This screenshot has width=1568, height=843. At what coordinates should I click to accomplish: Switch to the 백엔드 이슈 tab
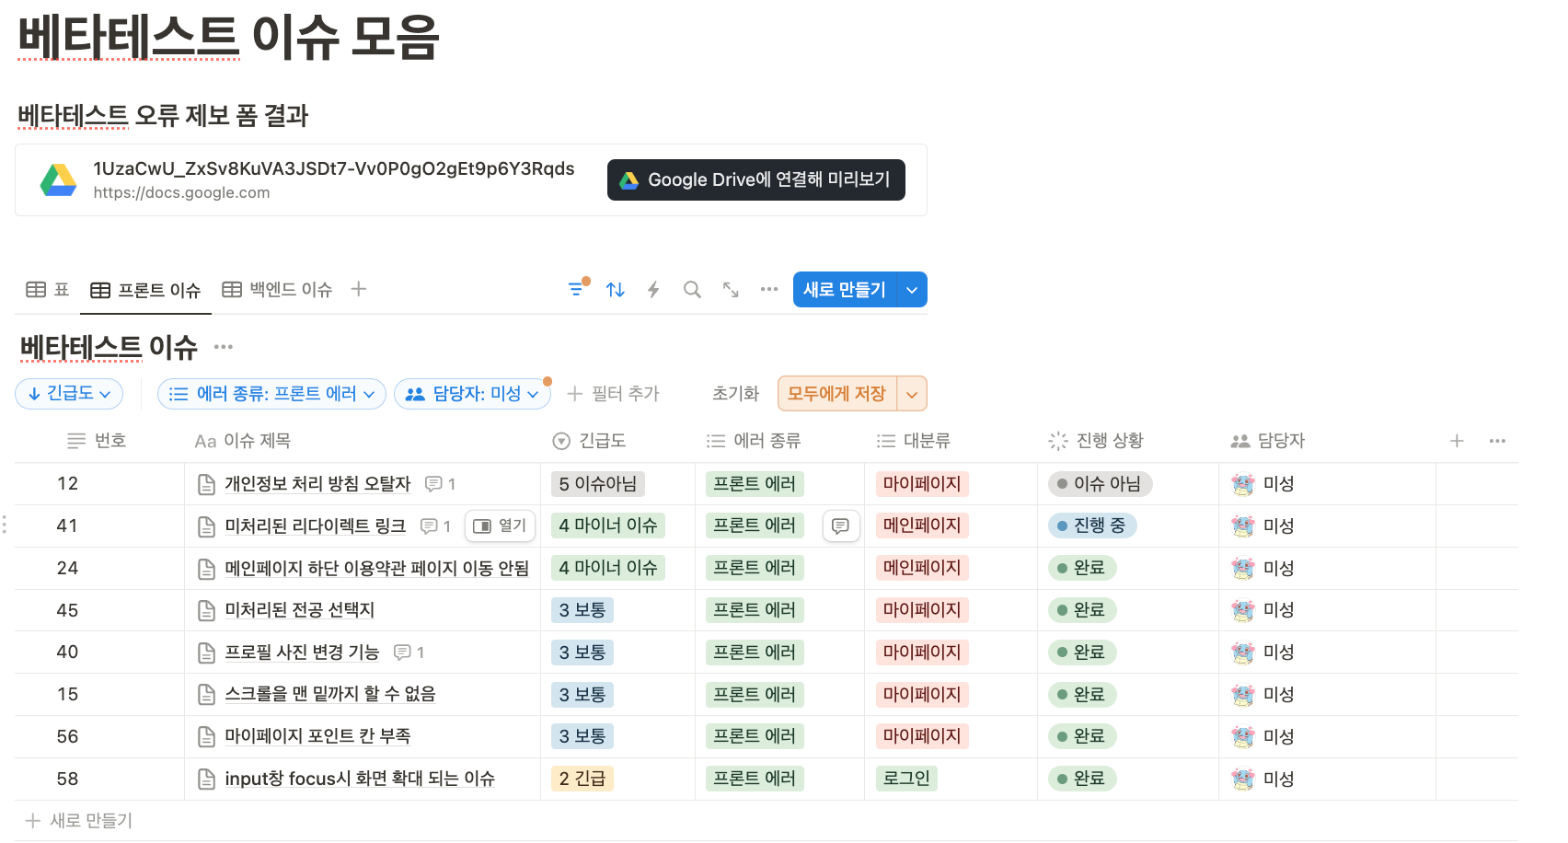coord(278,290)
